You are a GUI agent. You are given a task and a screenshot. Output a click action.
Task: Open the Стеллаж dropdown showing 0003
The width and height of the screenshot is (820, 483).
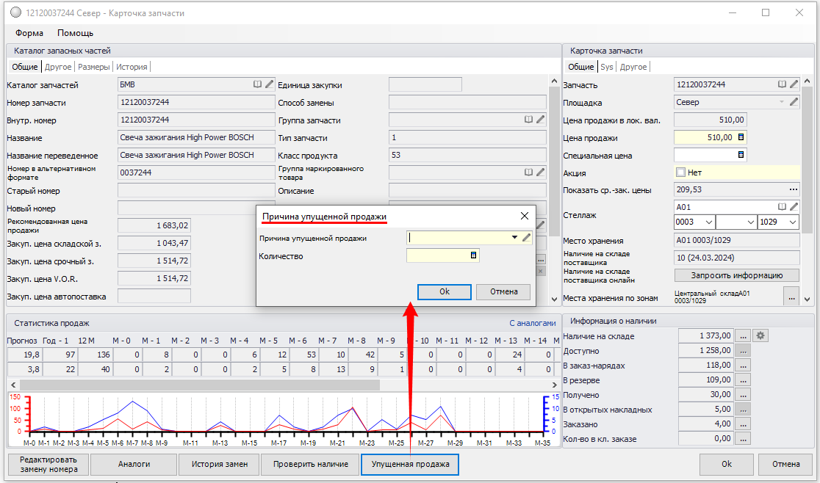click(x=708, y=222)
